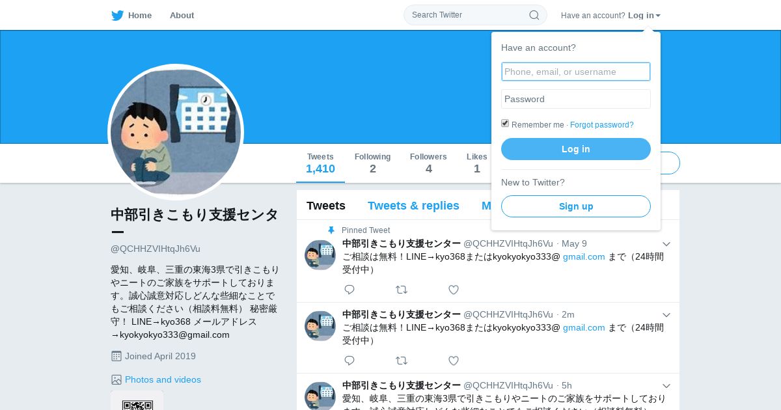Click the blue Log in button
Image resolution: width=781 pixels, height=410 pixels.
(x=576, y=149)
